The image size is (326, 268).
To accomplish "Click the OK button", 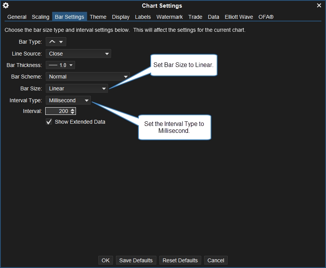I will coord(105,260).
